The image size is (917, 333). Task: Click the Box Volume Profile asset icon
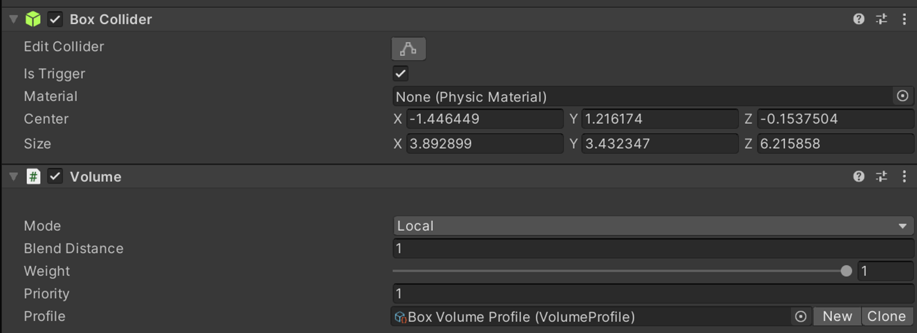pos(400,317)
